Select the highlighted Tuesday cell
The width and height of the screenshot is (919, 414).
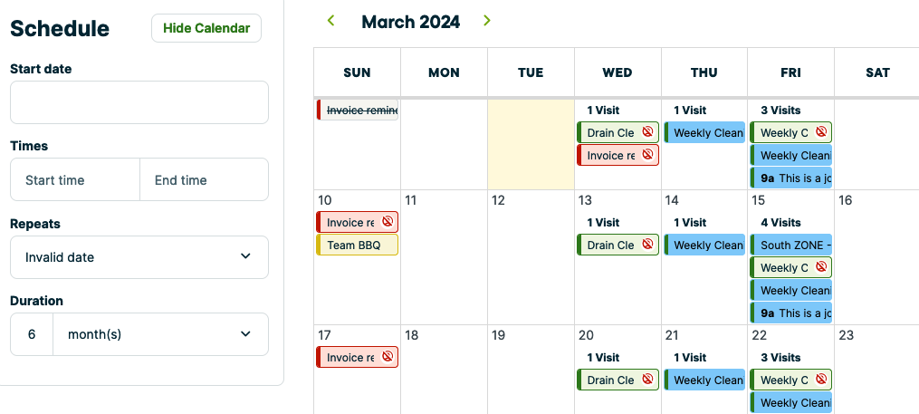tap(531, 145)
